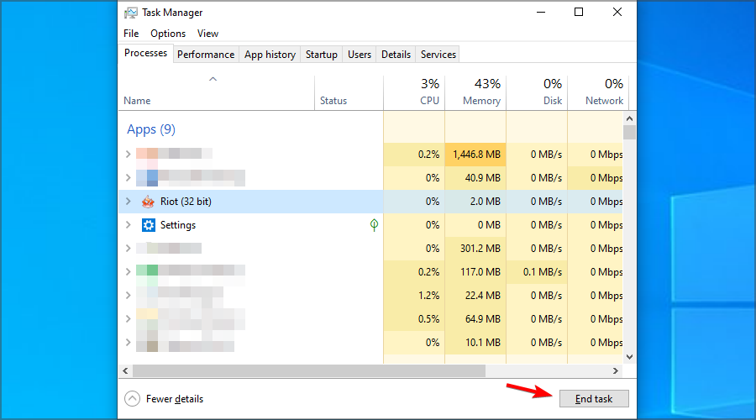
Task: Open the File menu
Action: point(131,34)
